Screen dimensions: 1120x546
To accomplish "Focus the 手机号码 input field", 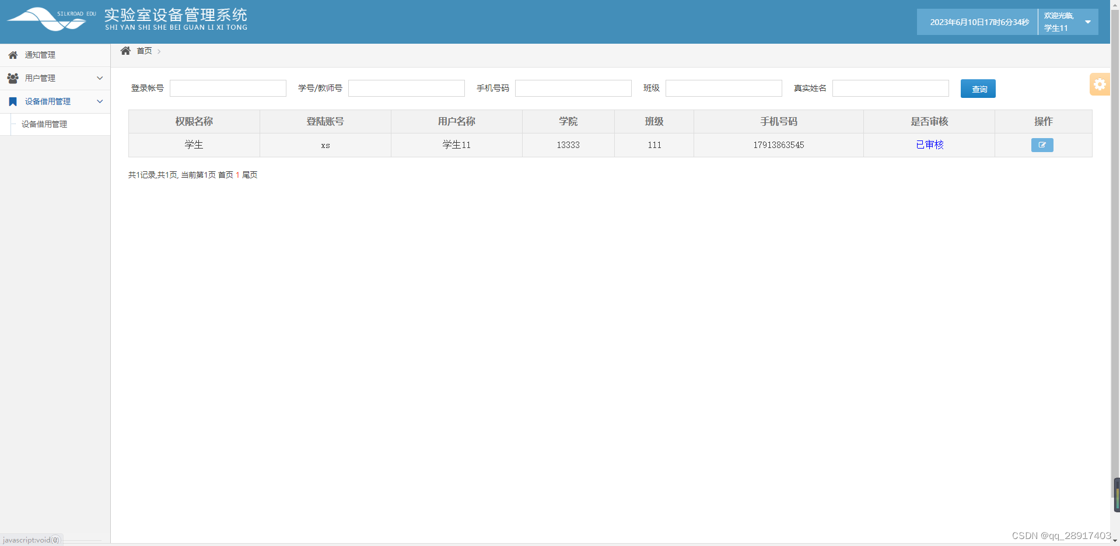I will (x=573, y=88).
